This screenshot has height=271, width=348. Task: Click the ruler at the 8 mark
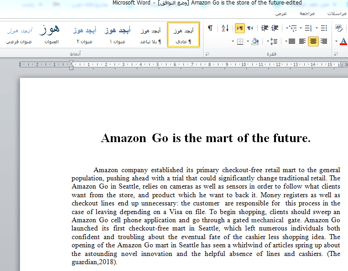pos(209,65)
